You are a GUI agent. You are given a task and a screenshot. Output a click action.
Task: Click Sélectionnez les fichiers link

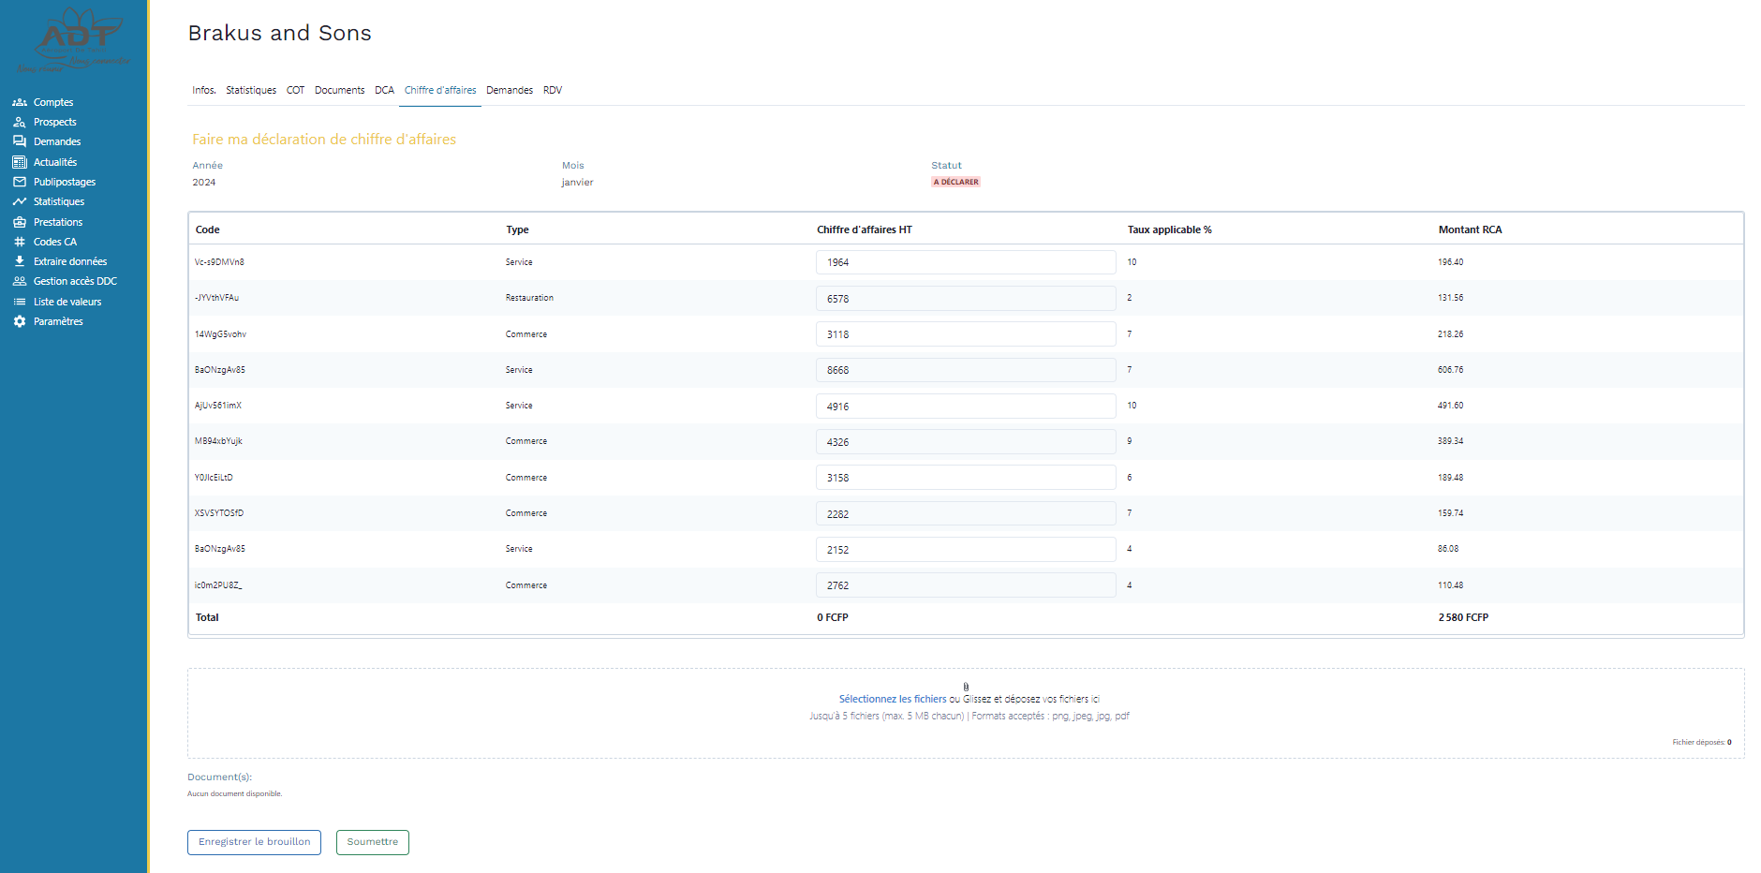tap(893, 699)
